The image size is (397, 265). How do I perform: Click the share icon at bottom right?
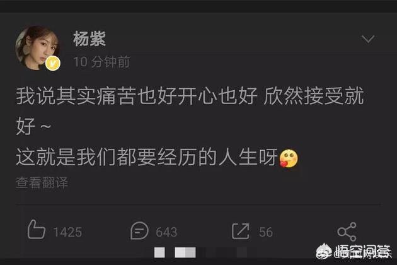(347, 232)
